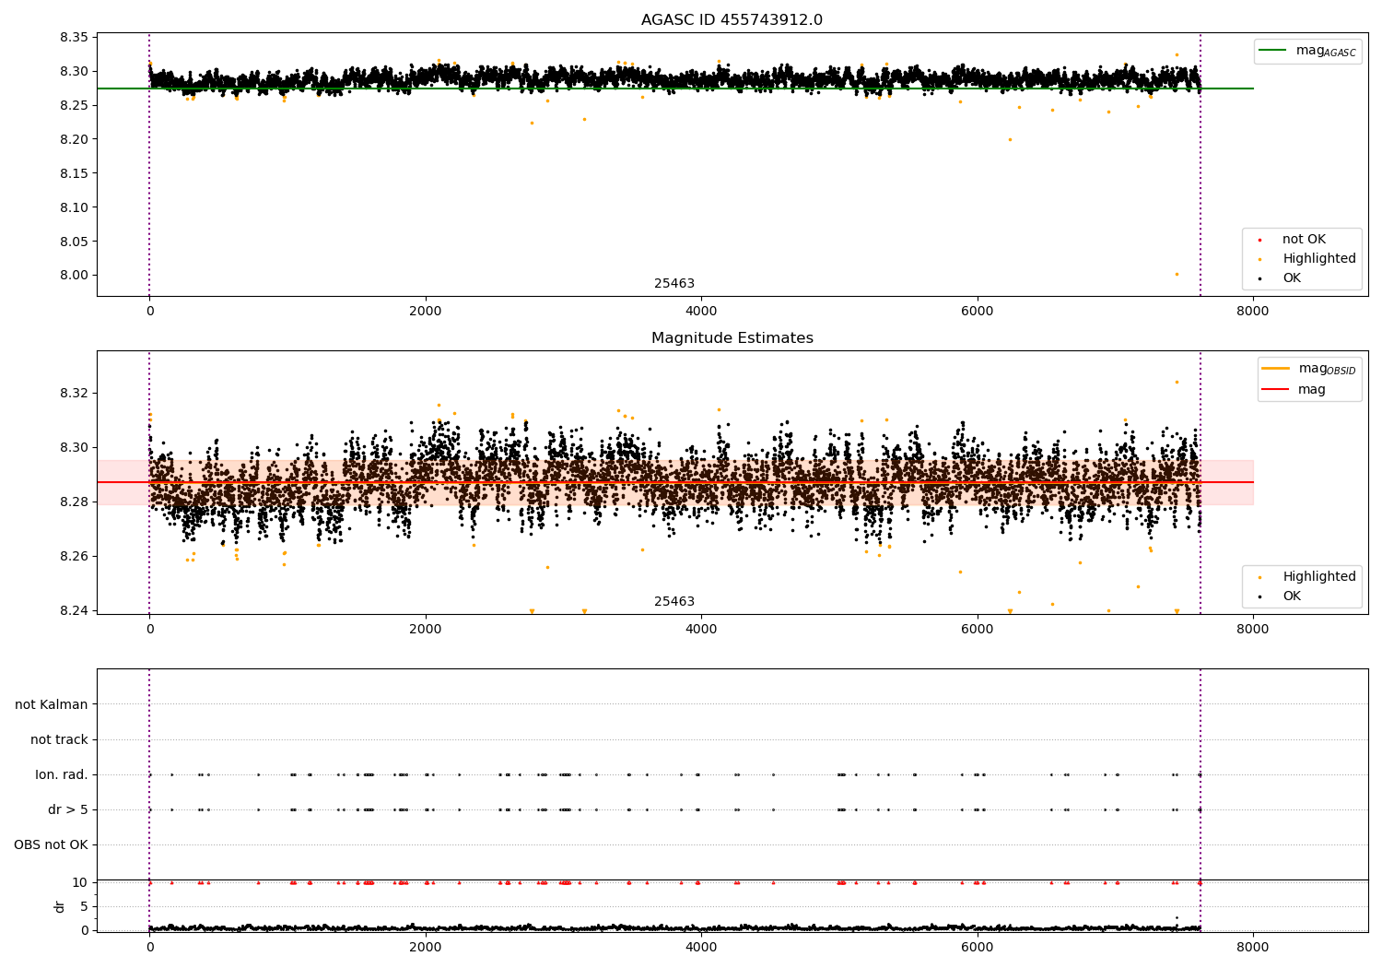Select mag OBSID legend label in middle plot
The width and height of the screenshot is (1382, 968).
[x=1327, y=369]
